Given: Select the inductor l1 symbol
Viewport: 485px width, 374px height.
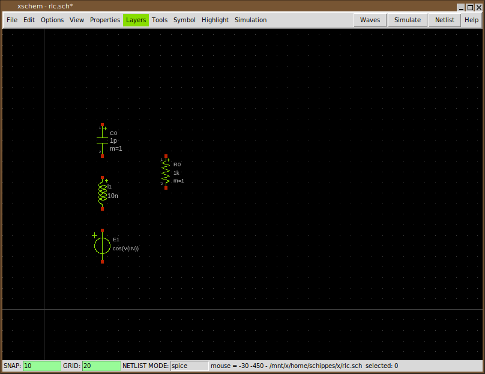Looking at the screenshot, I should tap(102, 193).
